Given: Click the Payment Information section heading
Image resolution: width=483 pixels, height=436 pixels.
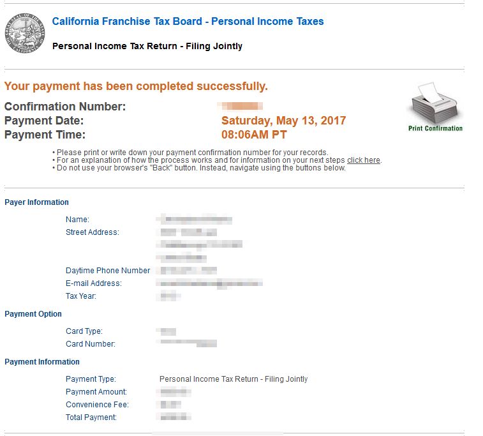Looking at the screenshot, I should tap(42, 362).
